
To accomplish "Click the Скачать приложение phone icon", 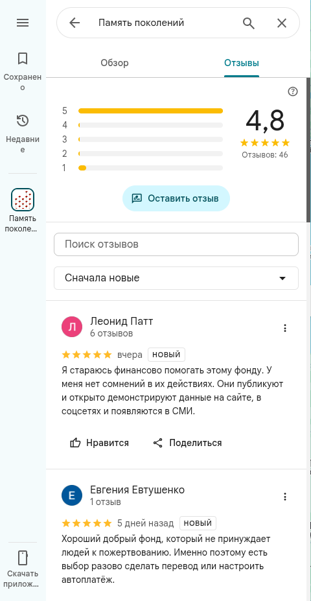I will point(23,558).
